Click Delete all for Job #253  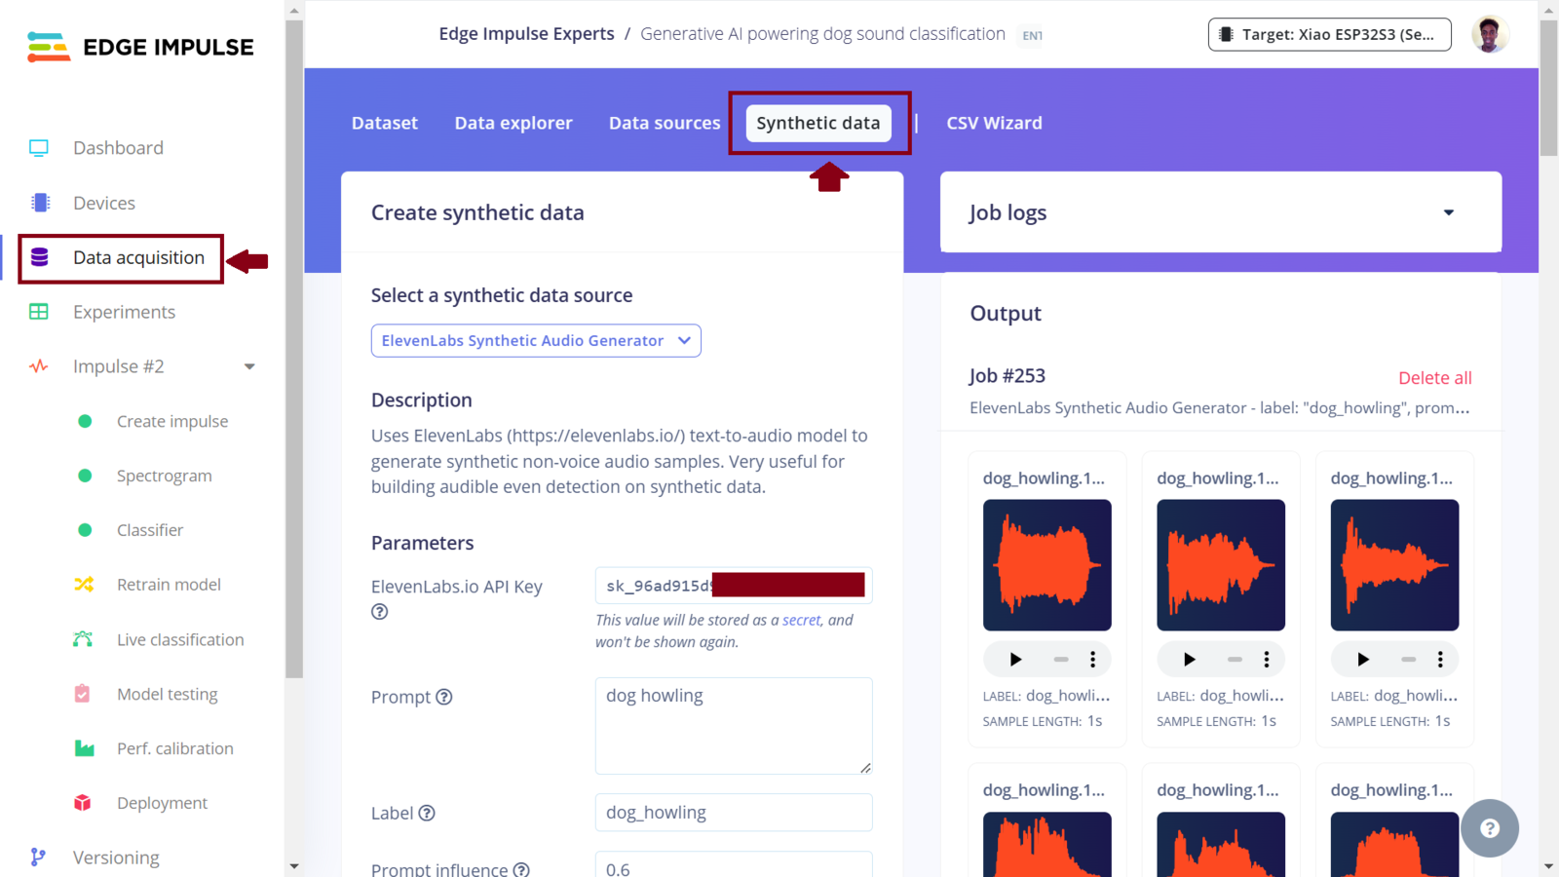point(1434,378)
